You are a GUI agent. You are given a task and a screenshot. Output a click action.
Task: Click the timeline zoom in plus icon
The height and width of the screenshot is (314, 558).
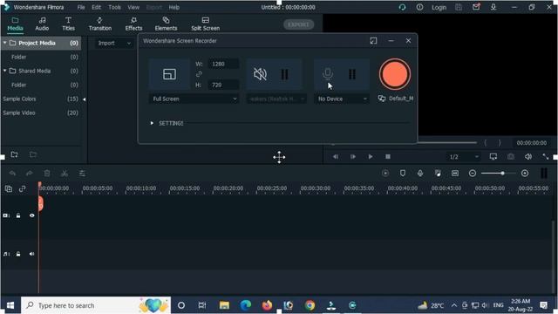[x=525, y=174]
